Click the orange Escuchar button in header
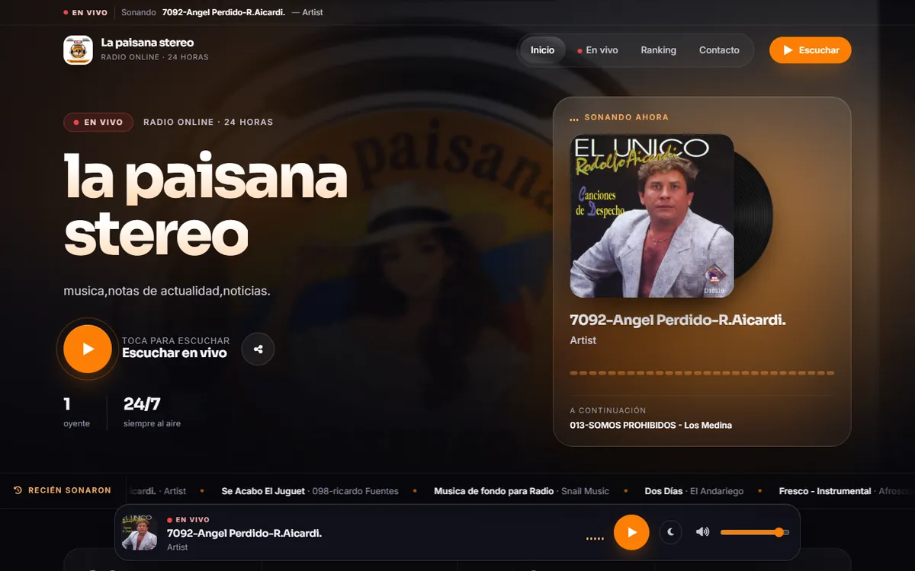 [810, 50]
